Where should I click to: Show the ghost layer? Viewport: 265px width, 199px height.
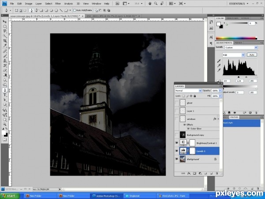point(177,103)
